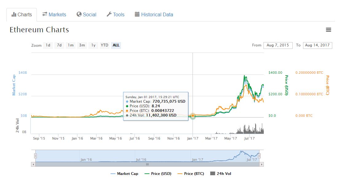The image size is (339, 178).
Task: Set zoom range to 1d
Action: tap(48, 45)
